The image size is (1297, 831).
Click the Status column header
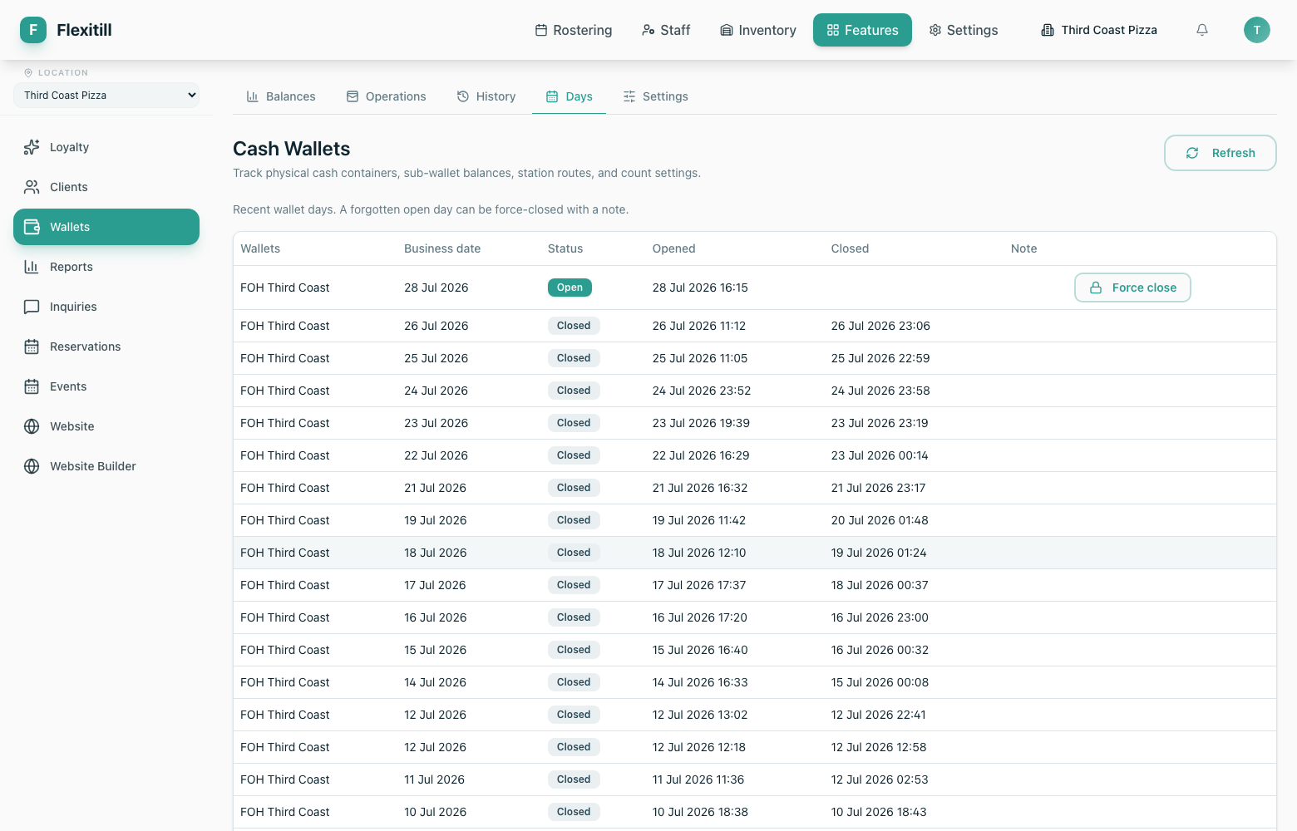pos(565,248)
